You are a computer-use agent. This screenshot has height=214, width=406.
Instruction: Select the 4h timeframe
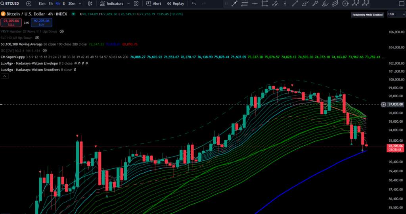[x=57, y=4]
